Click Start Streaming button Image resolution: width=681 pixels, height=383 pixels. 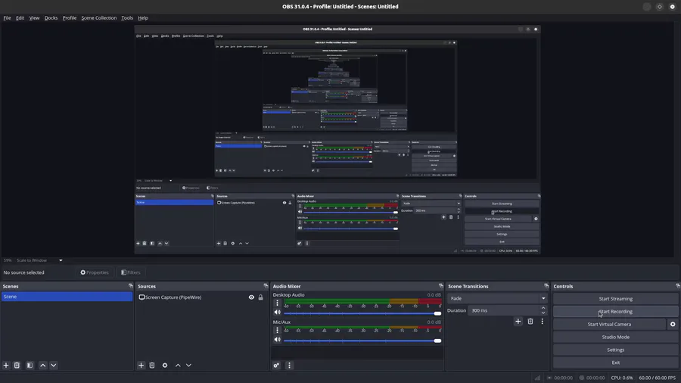(615, 299)
